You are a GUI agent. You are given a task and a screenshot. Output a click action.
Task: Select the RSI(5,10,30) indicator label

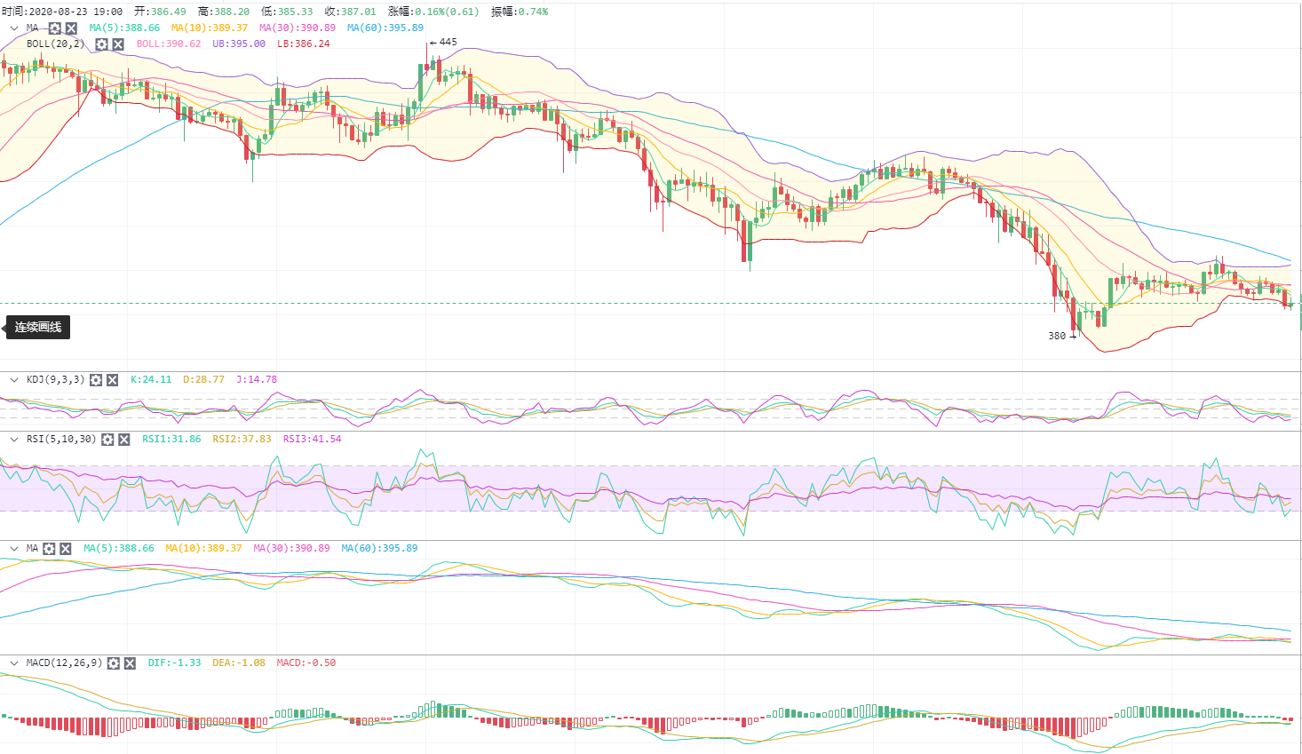61,440
